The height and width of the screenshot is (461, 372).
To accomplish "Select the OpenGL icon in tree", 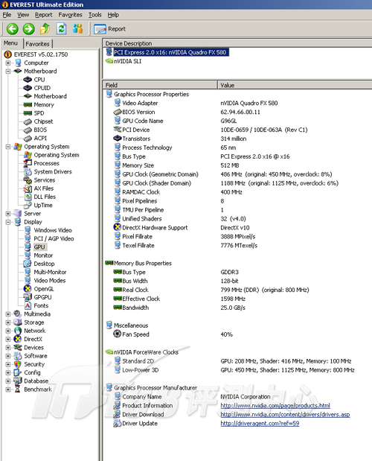I will [x=28, y=289].
